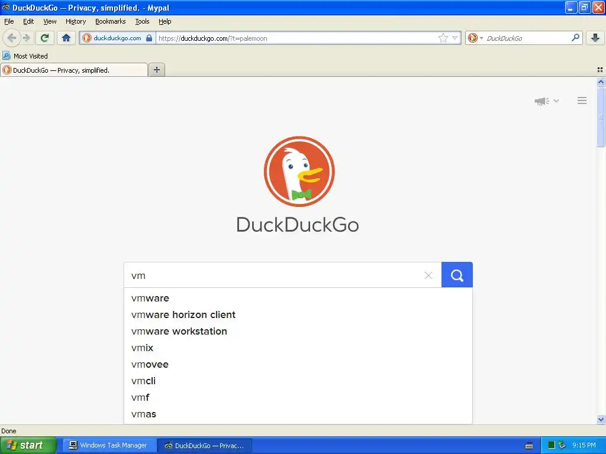
Task: Select the 'vmware' suggestion
Action: tap(298, 298)
